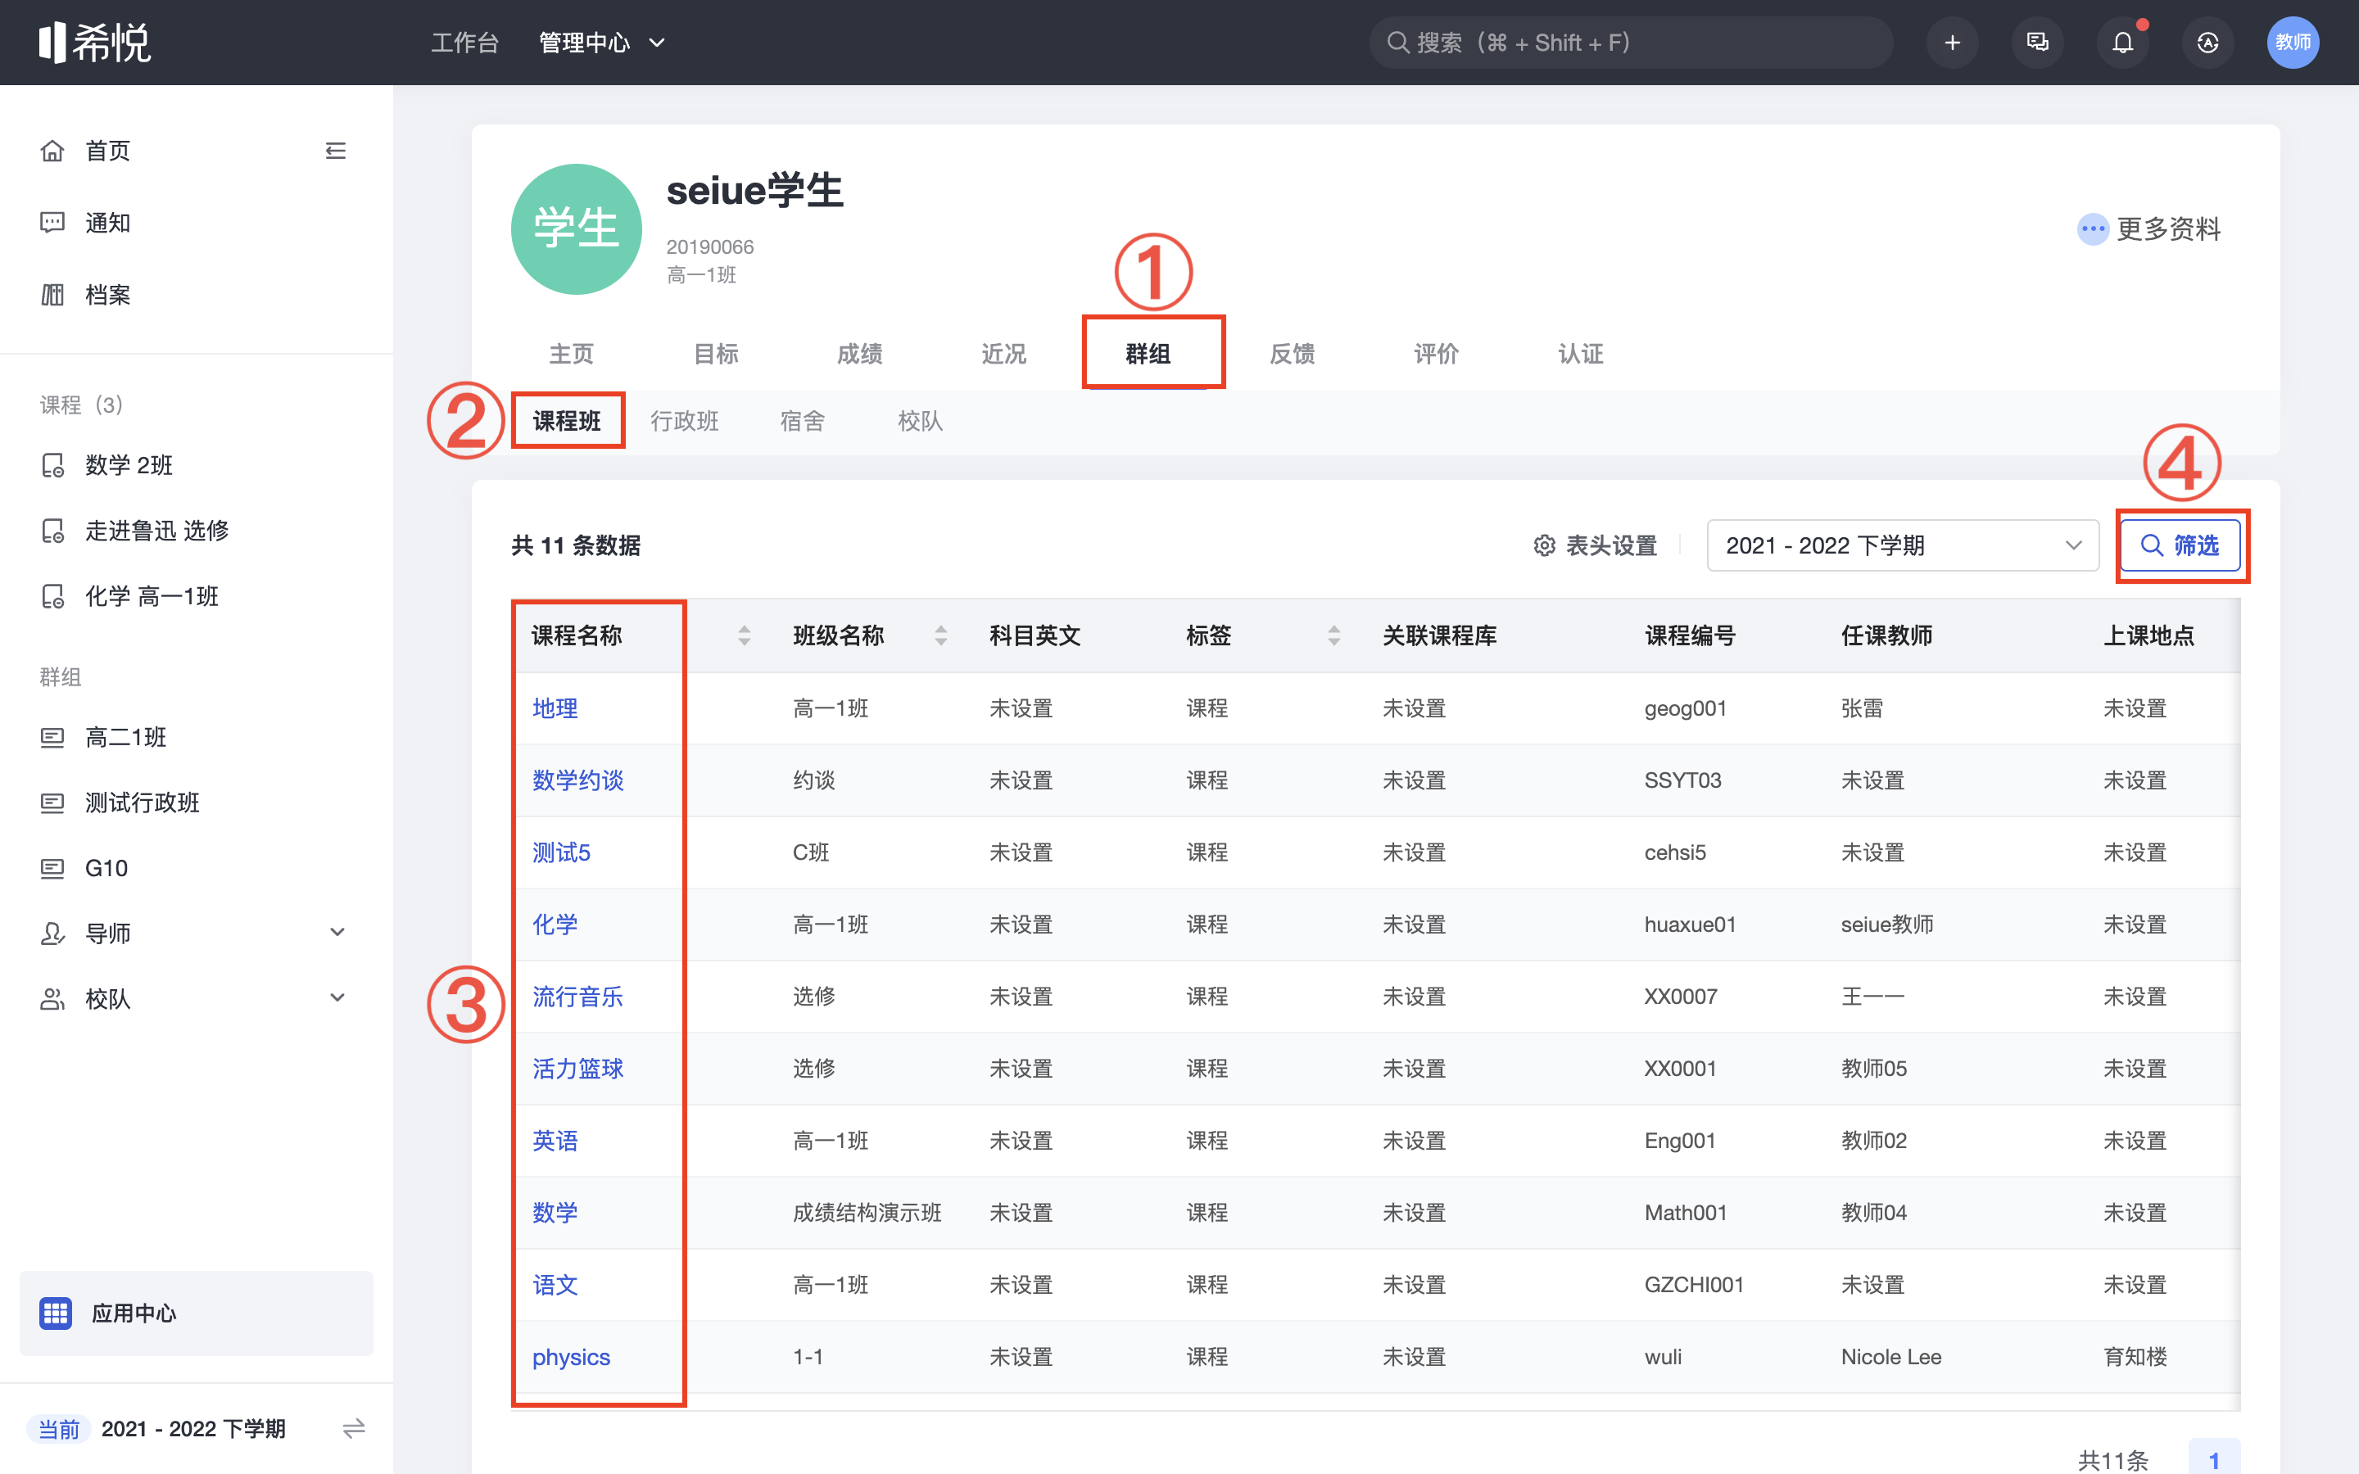Collapse the sidebar with the fold icon

click(335, 151)
